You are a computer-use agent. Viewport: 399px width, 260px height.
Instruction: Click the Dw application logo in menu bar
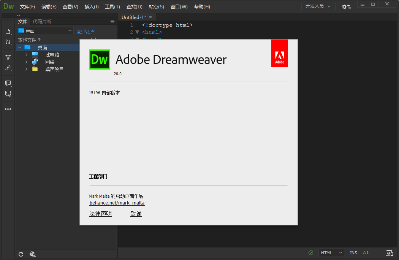[8, 6]
